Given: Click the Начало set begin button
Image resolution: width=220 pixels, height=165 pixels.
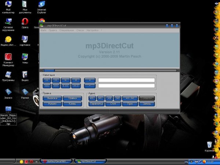Looking at the screenshot, I should [52, 104].
